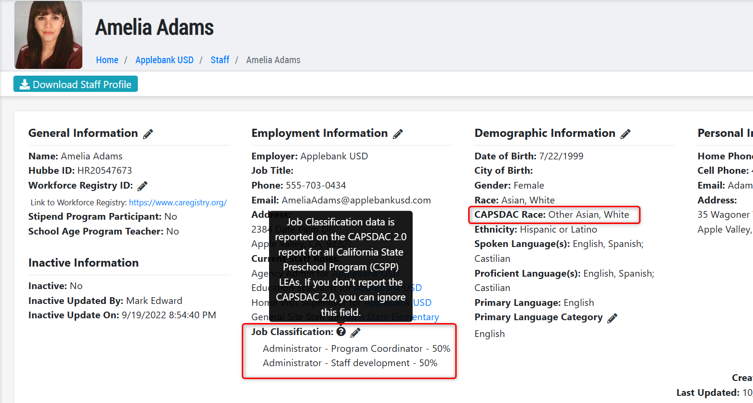Open Applebank USD breadcrumb link

point(164,60)
